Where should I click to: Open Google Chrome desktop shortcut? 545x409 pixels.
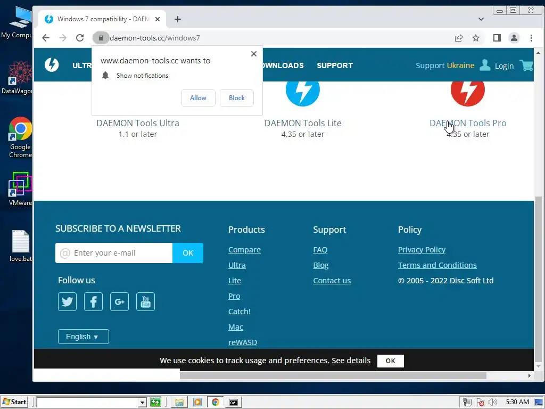click(x=21, y=138)
